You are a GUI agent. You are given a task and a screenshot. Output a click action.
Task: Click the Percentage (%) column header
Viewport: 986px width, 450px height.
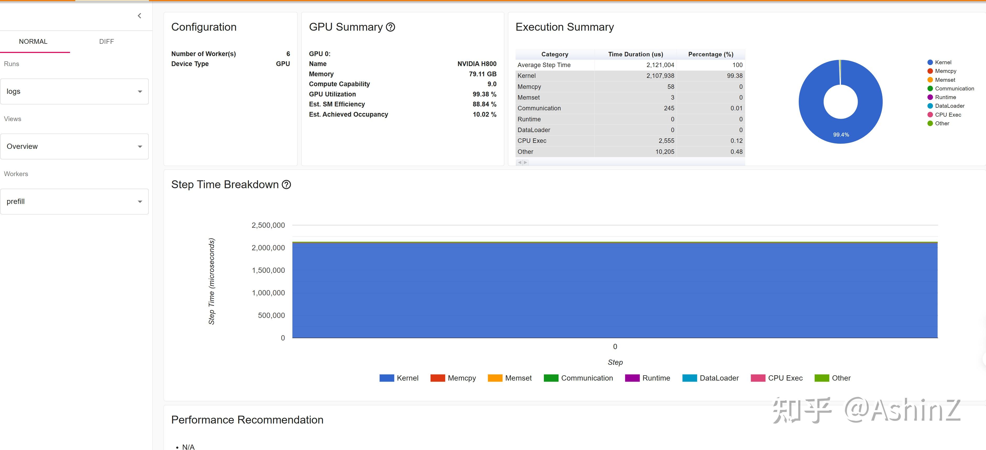tap(710, 54)
